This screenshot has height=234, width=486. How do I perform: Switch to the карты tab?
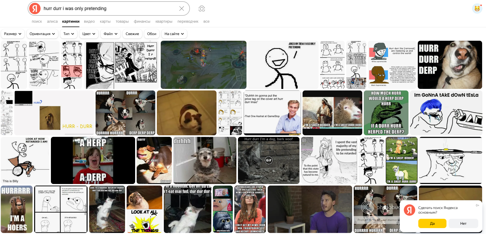(x=105, y=21)
